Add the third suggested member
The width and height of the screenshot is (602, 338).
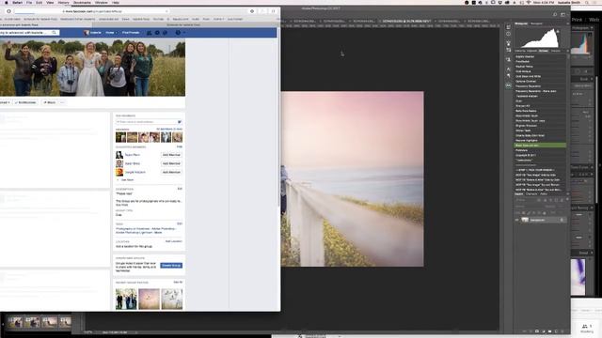pyautogui.click(x=171, y=173)
